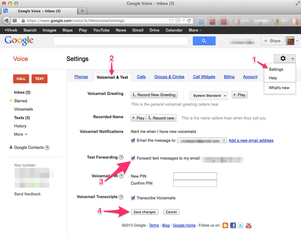Open the System Standard greeting dropdown
Viewport: 301px width, 237px height.
[x=209, y=95]
